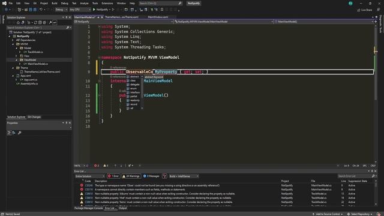Select MainViewModel.cs in Solution Explorer
384x216 pixels.
(38, 64)
